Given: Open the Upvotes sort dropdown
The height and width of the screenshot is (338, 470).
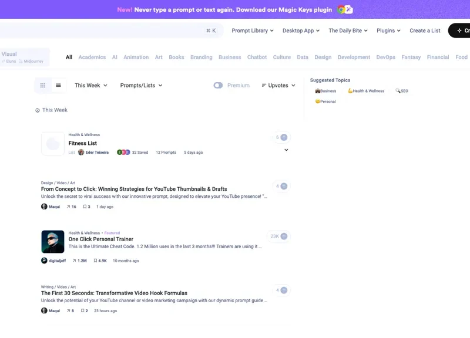Looking at the screenshot, I should pyautogui.click(x=278, y=86).
